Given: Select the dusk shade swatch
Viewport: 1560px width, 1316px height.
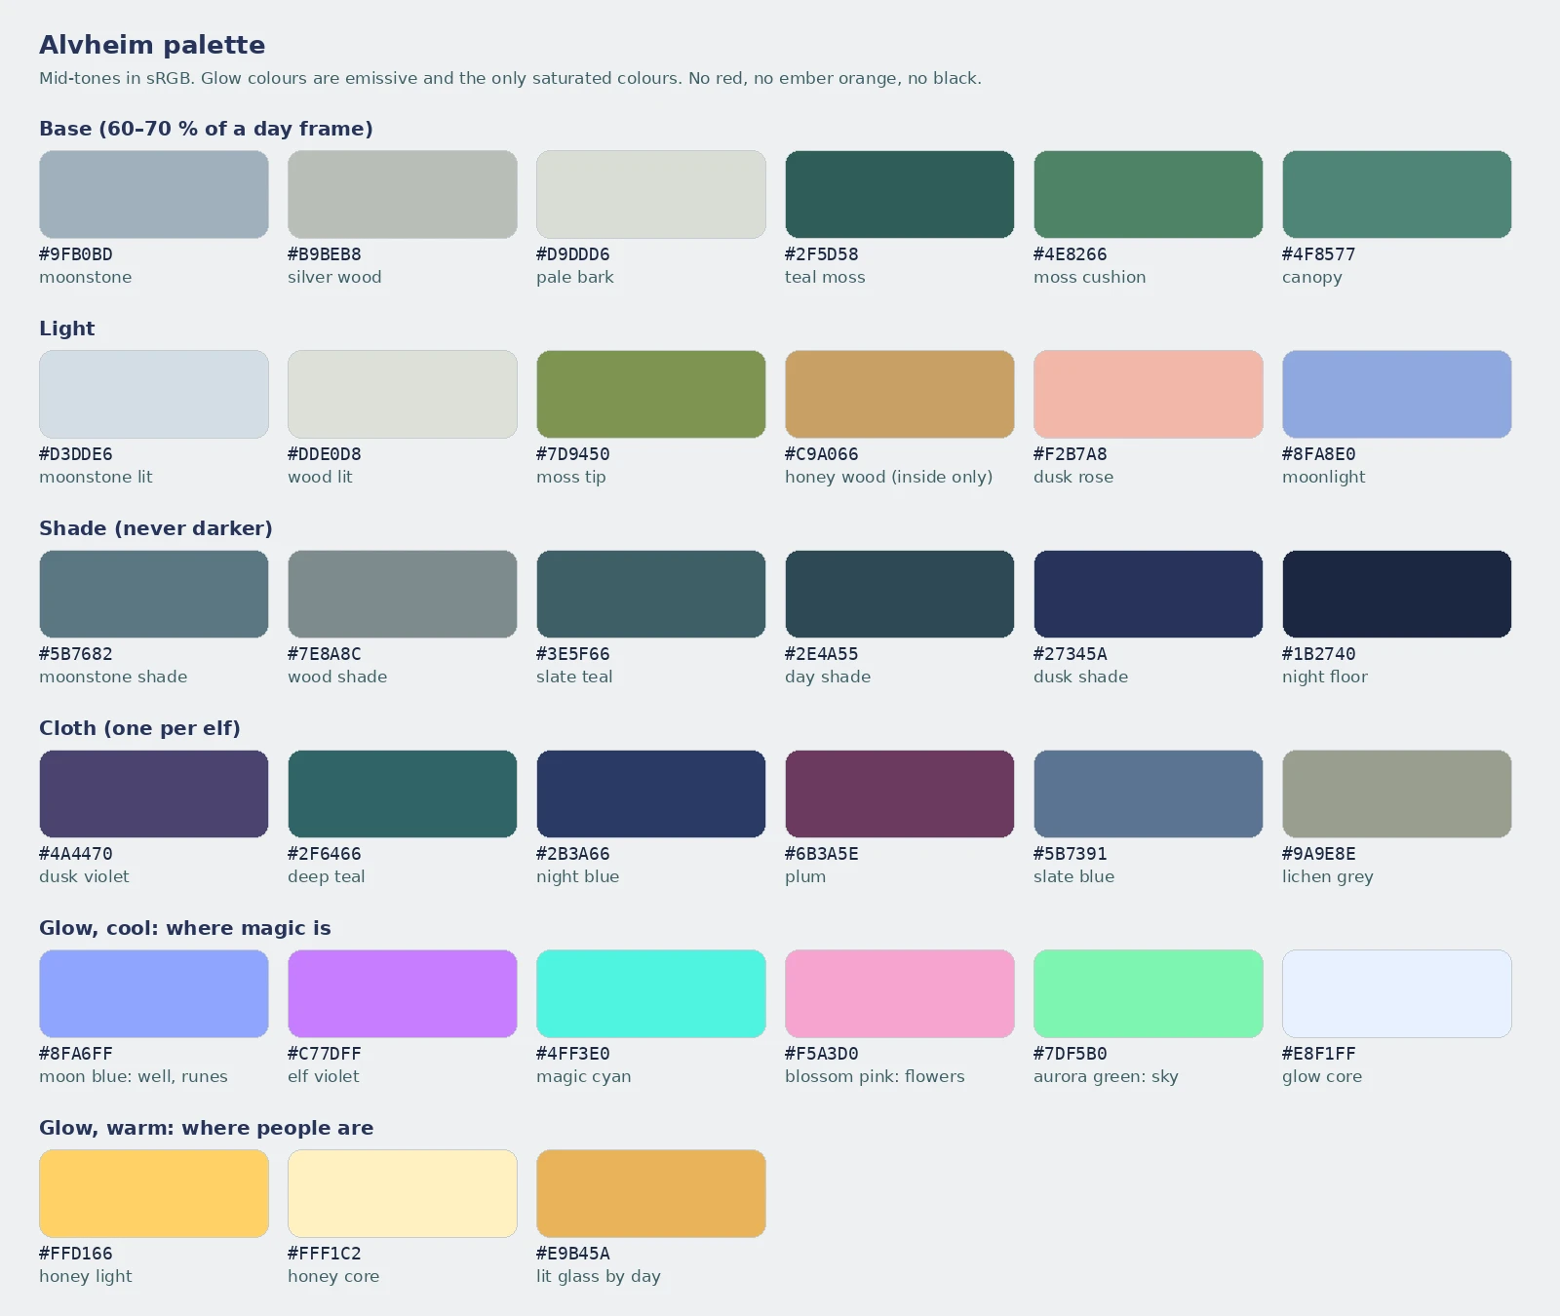Looking at the screenshot, I should tap(1149, 594).
